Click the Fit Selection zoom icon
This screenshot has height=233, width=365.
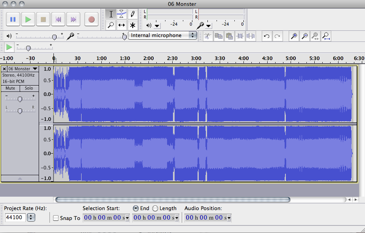pos(315,36)
